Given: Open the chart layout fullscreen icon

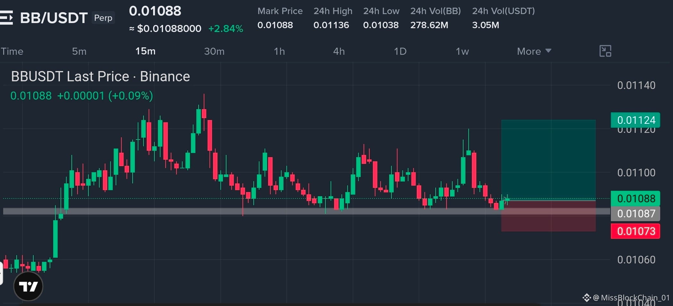Looking at the screenshot, I should [605, 51].
